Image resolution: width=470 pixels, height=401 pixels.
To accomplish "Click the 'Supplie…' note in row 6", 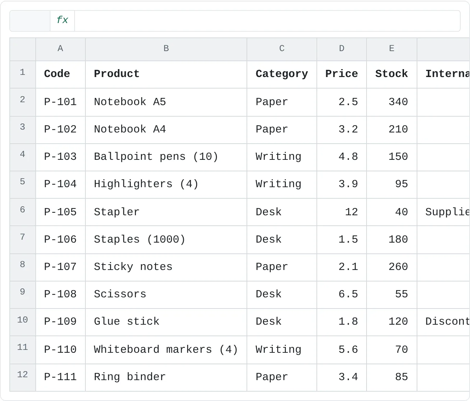I will tap(444, 212).
